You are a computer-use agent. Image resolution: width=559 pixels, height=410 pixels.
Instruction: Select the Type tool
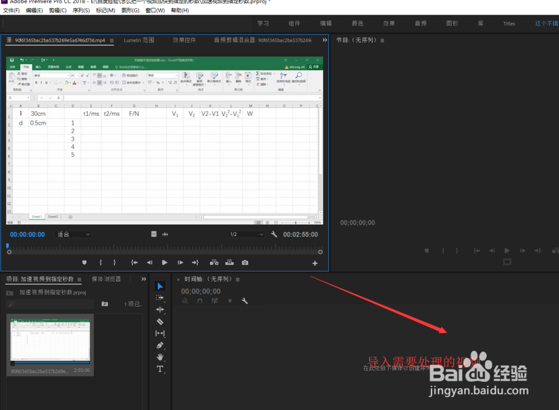(x=160, y=369)
